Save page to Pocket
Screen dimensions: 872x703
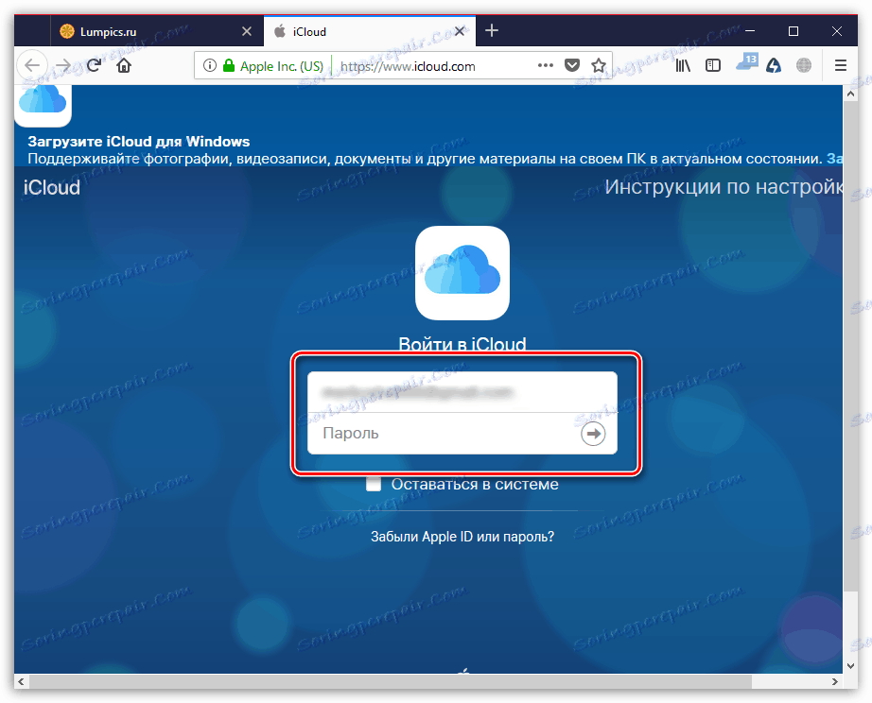pyautogui.click(x=571, y=65)
